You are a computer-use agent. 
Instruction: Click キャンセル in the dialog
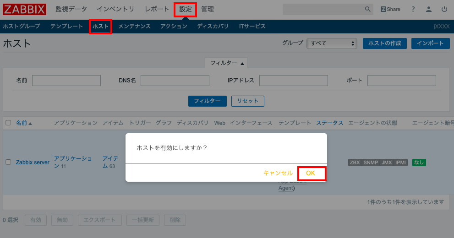[x=278, y=173]
